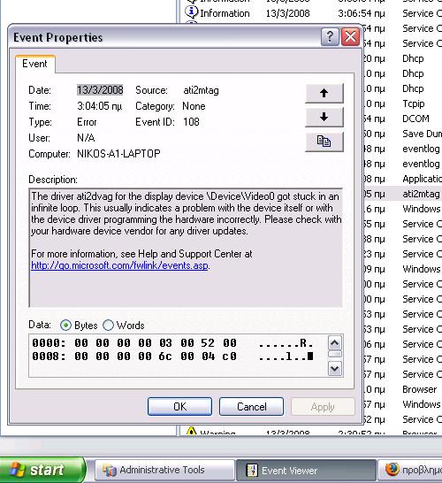Click the data box scrollbar thumb
Image resolution: width=442 pixels, height=483 pixels.
(x=334, y=354)
